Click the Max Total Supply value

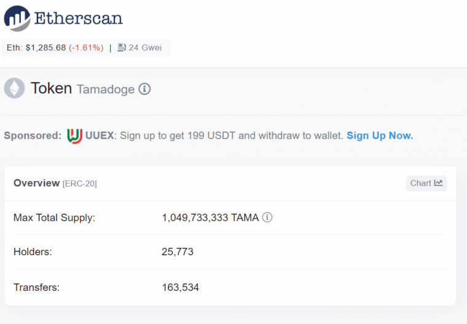click(x=210, y=218)
